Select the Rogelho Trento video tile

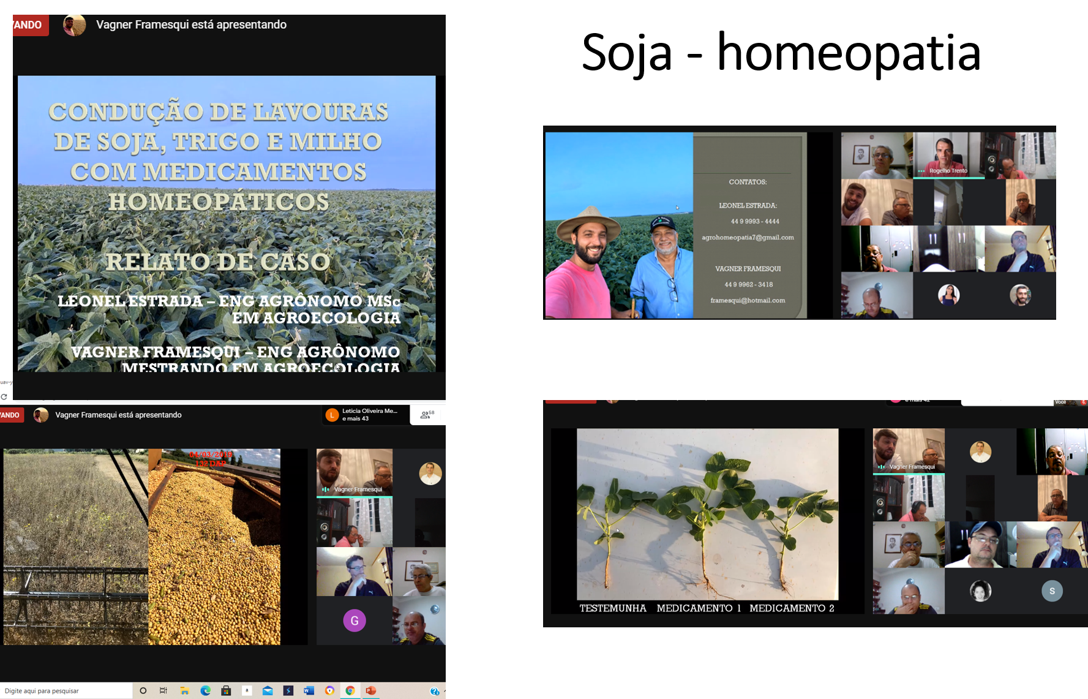click(x=948, y=155)
